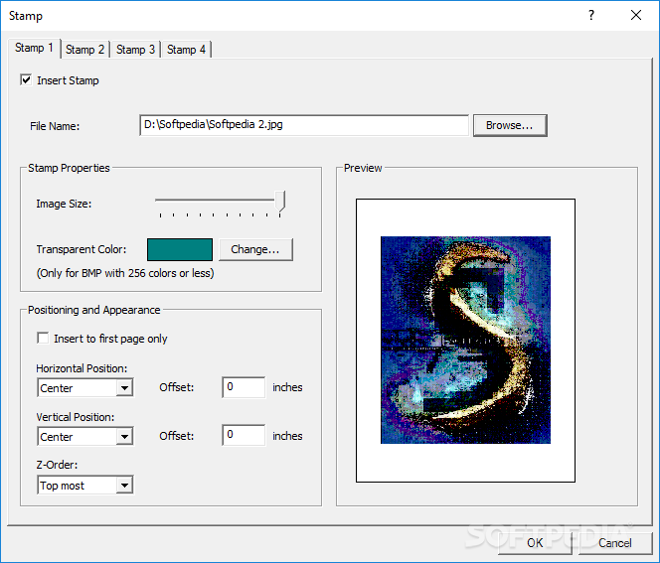
Task: Enable Insert to first page only
Action: 43,338
